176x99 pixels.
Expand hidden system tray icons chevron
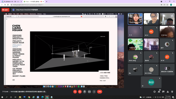click(x=153, y=97)
